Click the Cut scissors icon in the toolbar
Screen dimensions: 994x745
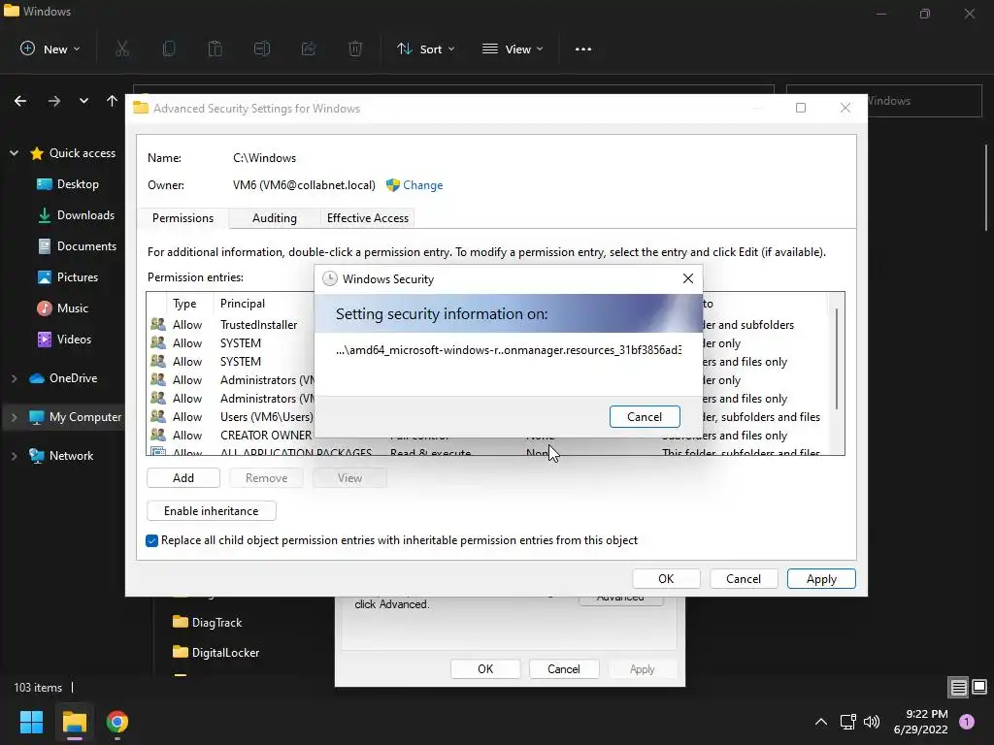(x=122, y=49)
